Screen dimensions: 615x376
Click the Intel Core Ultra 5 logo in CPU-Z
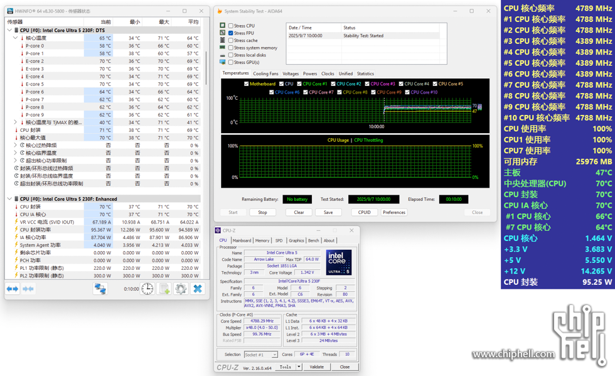pos(339,262)
